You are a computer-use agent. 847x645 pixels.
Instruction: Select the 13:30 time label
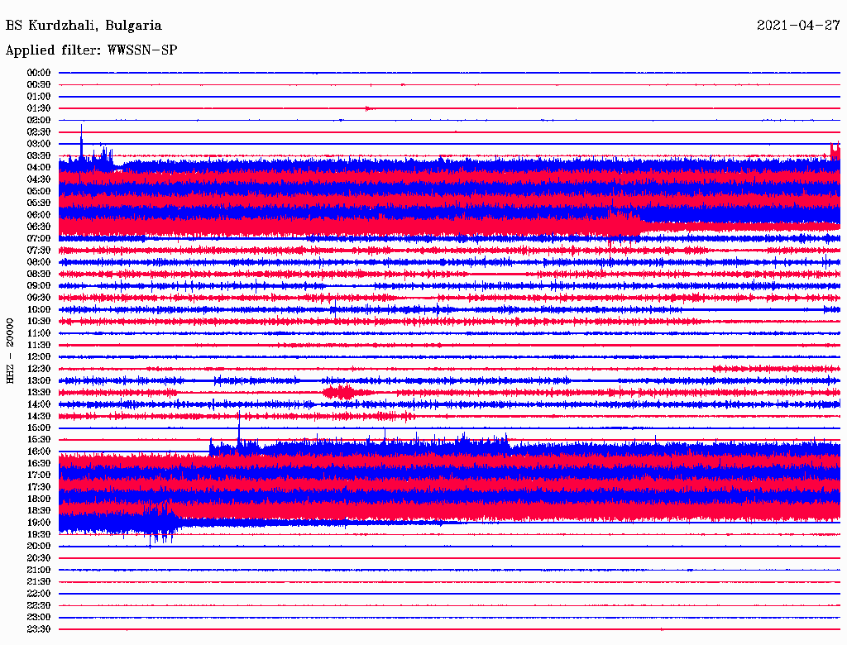(x=39, y=392)
